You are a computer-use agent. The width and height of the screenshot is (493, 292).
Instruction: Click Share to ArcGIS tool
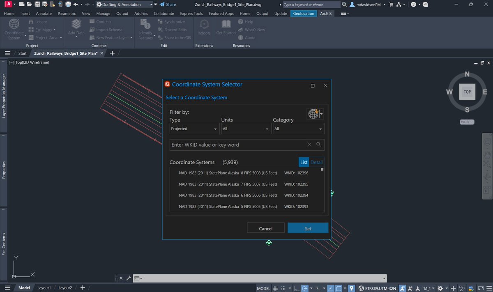coord(174,37)
